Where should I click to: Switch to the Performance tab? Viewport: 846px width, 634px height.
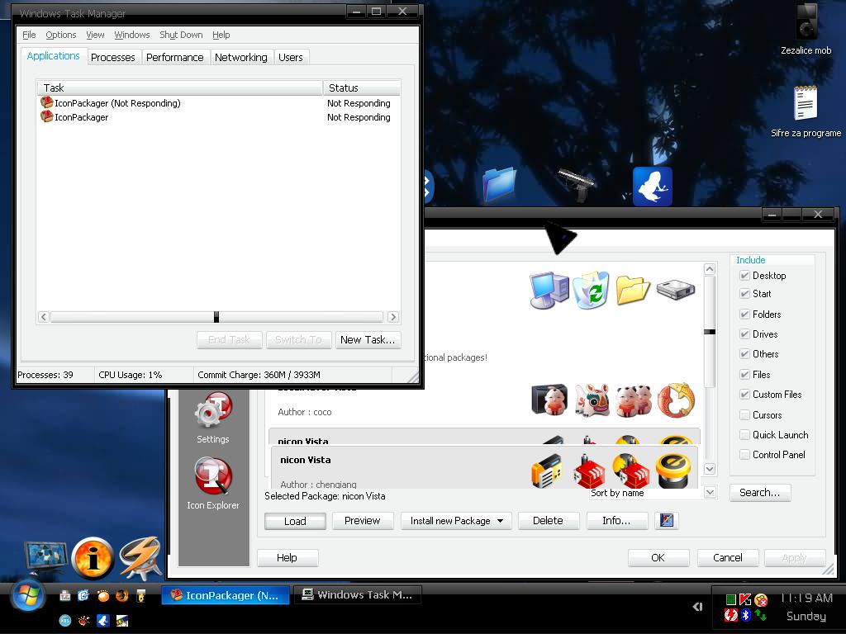pyautogui.click(x=175, y=57)
